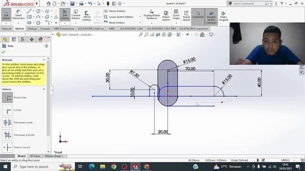Click the Print icon
305x171 pixels.
tap(81, 3)
